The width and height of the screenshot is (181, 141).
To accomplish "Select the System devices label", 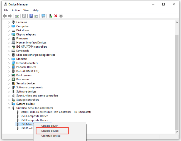I will click(25, 104).
